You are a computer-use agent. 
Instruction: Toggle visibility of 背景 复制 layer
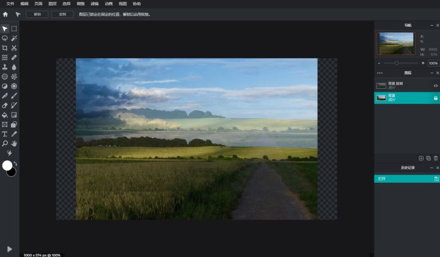[436, 86]
